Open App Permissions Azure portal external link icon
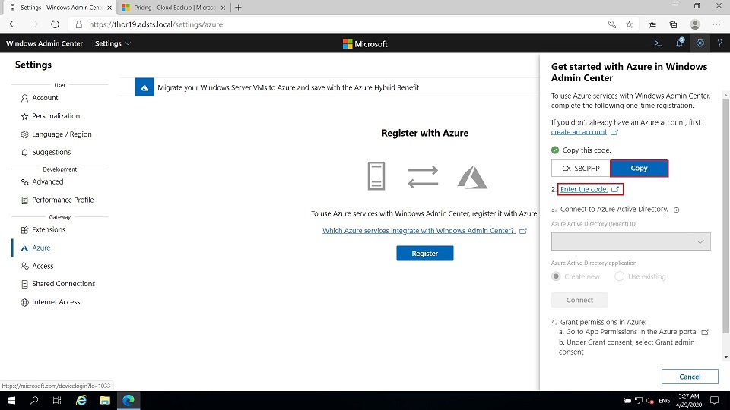 (x=705, y=332)
